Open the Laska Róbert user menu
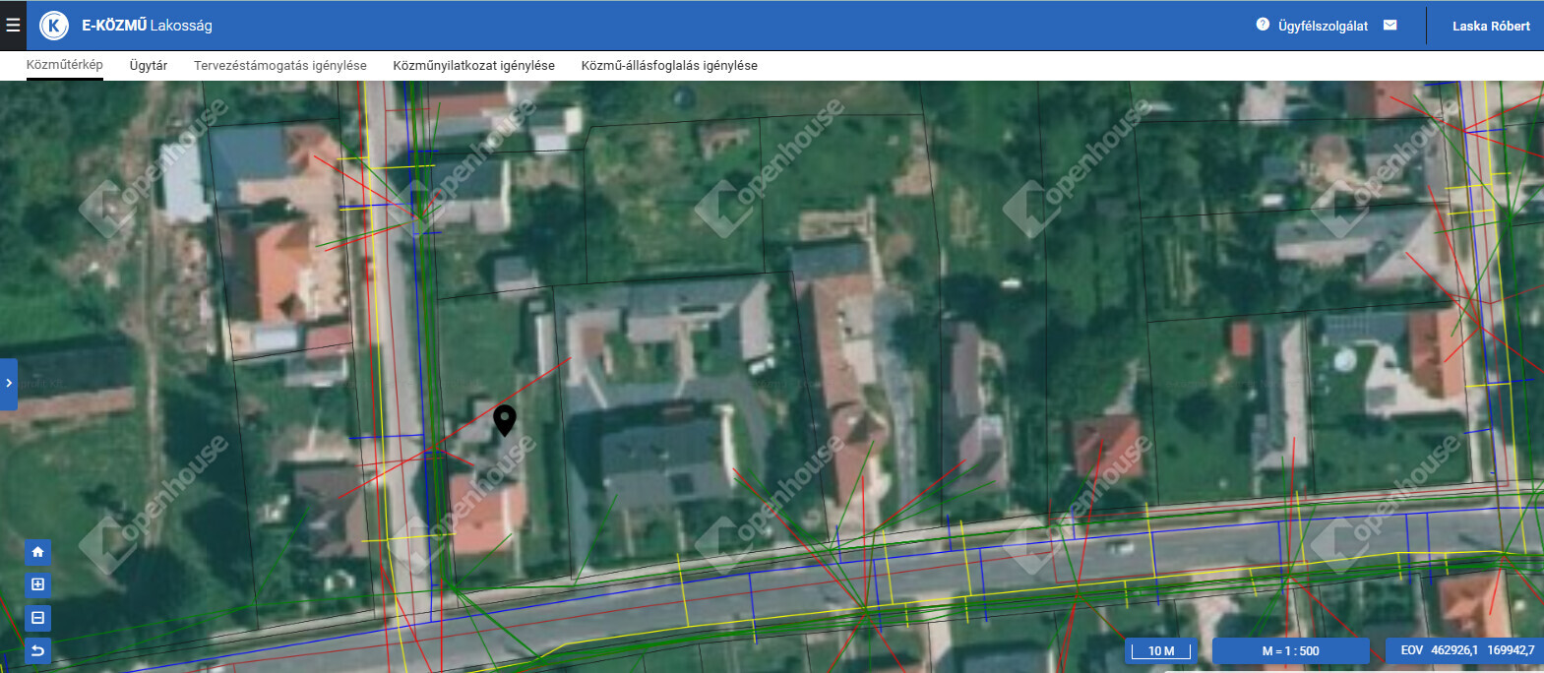 pos(1491,26)
